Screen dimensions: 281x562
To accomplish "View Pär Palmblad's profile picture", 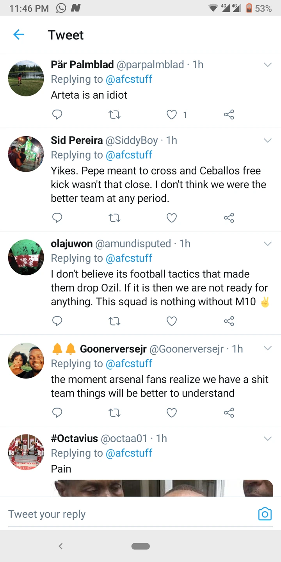I will pyautogui.click(x=26, y=78).
